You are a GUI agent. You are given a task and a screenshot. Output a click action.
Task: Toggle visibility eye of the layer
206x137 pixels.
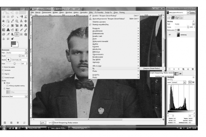(x=170, y=35)
